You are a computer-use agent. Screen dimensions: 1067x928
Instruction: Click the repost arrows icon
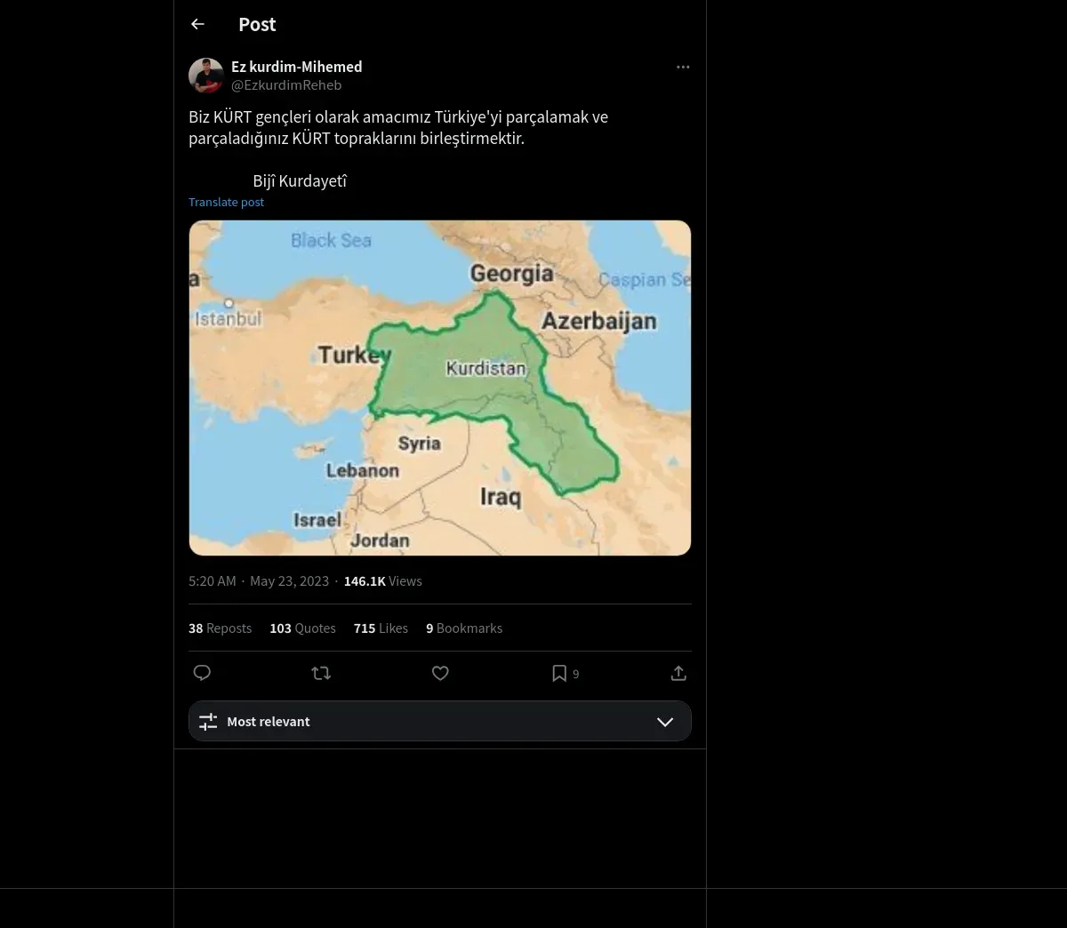(x=321, y=673)
